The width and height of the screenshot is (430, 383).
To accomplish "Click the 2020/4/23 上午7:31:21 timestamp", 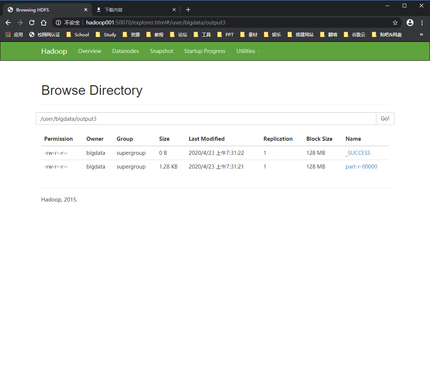I will (216, 167).
